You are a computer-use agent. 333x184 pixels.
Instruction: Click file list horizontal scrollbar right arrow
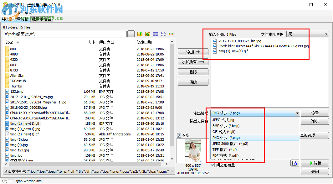[x=167, y=164]
